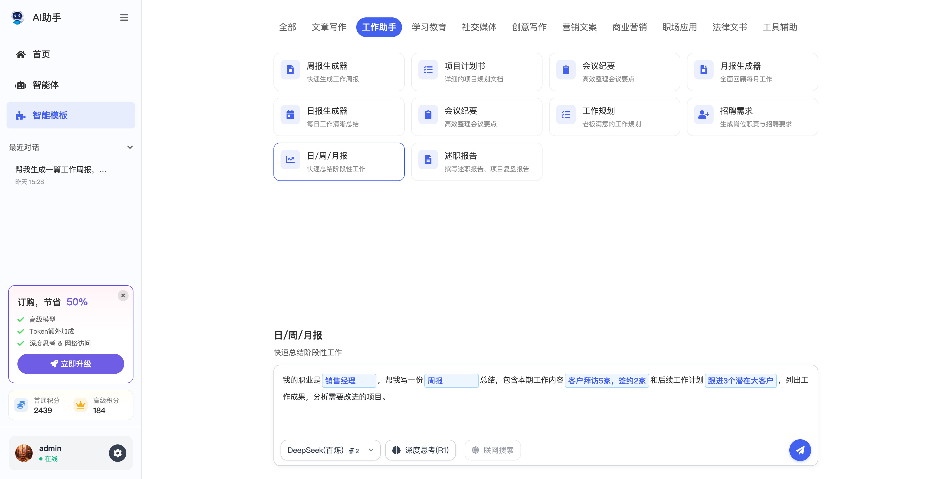Click the 招聘需求 add-user icon
Image resolution: width=950 pixels, height=479 pixels.
[704, 115]
